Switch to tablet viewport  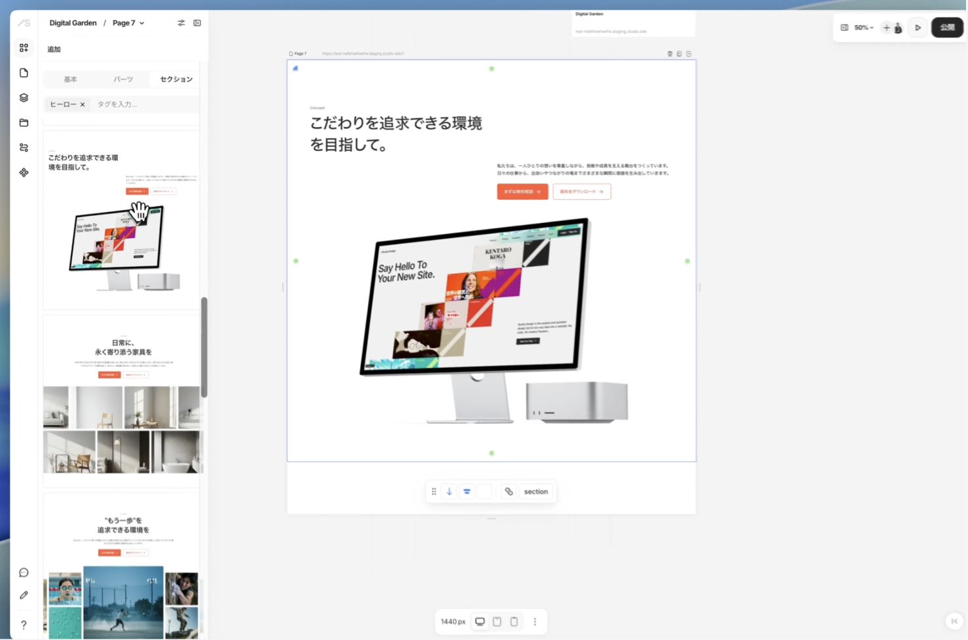pos(497,622)
